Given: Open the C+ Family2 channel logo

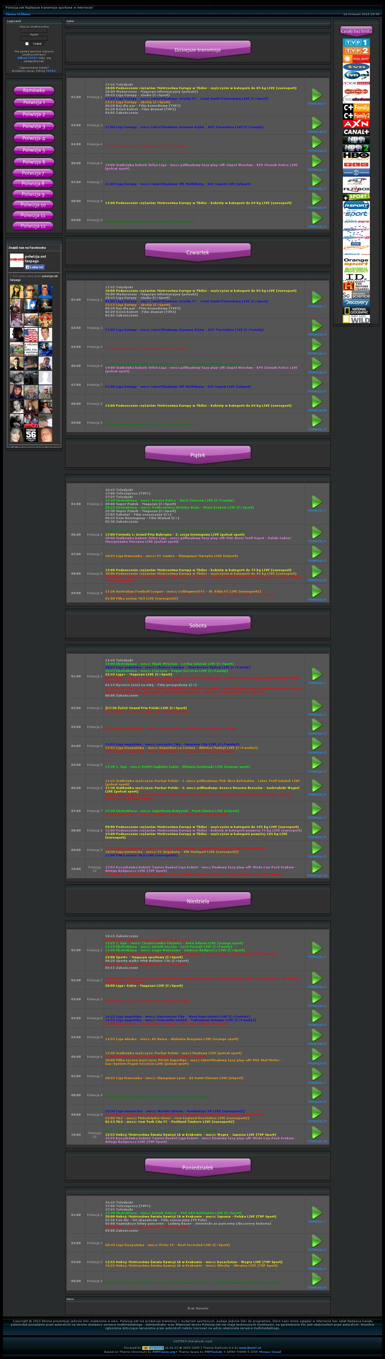Looking at the screenshot, I should [x=356, y=115].
